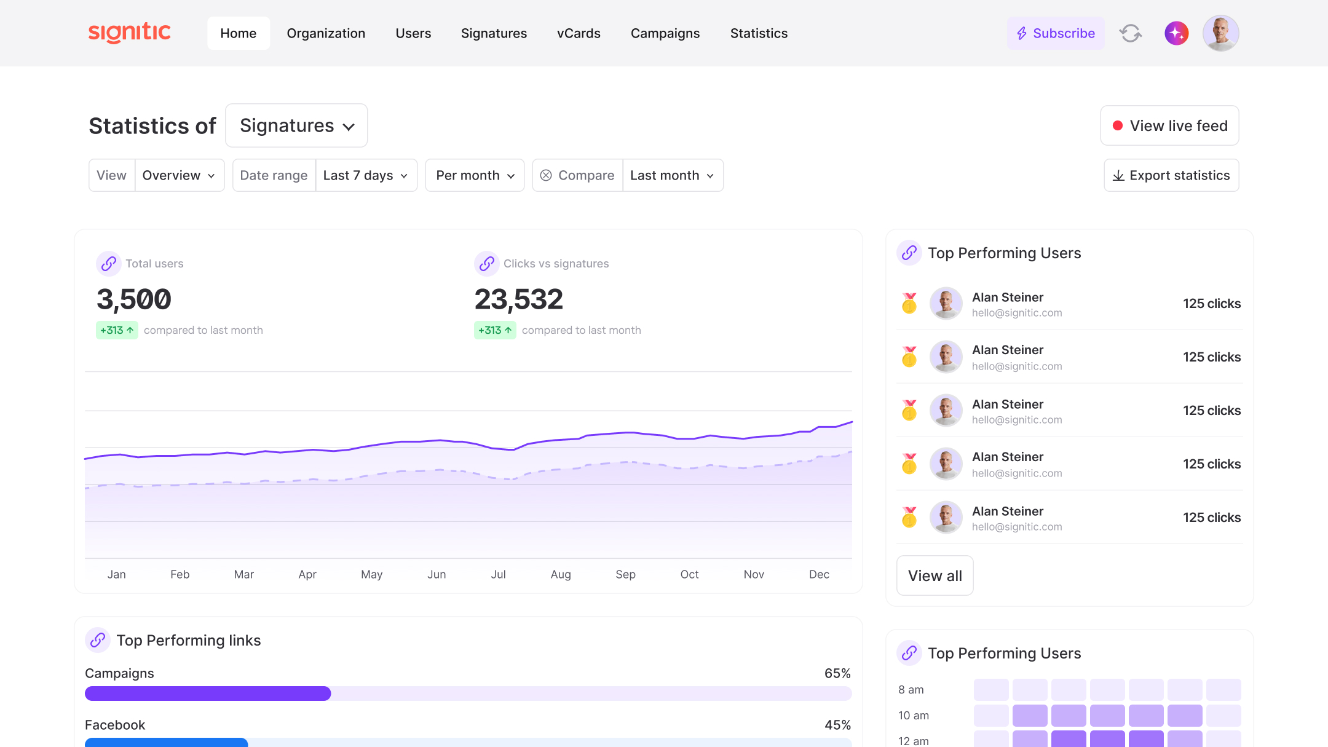Click the 8 am label in the heatmap
Screen dimensions: 1328x747
[x=911, y=690]
